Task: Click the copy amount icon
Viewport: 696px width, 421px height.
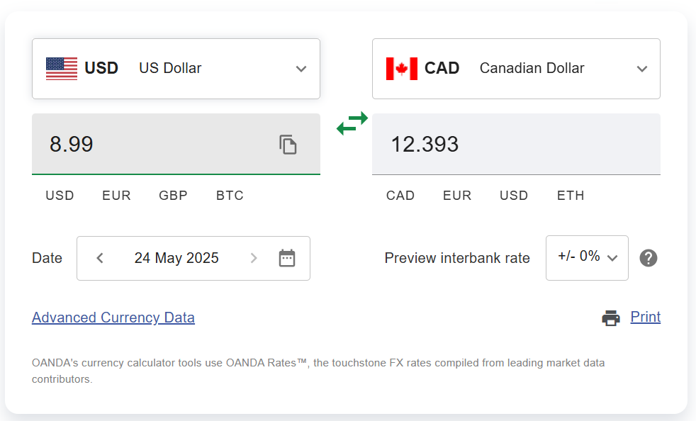Action: [288, 145]
